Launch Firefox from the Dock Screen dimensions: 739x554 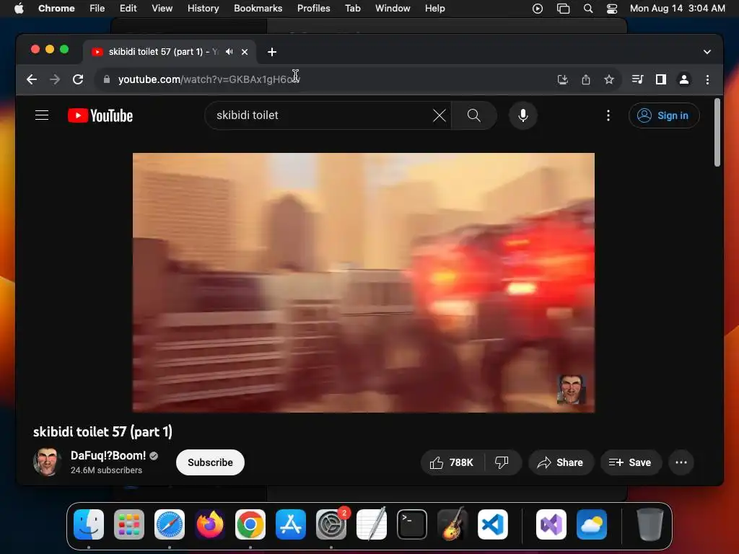(x=210, y=524)
